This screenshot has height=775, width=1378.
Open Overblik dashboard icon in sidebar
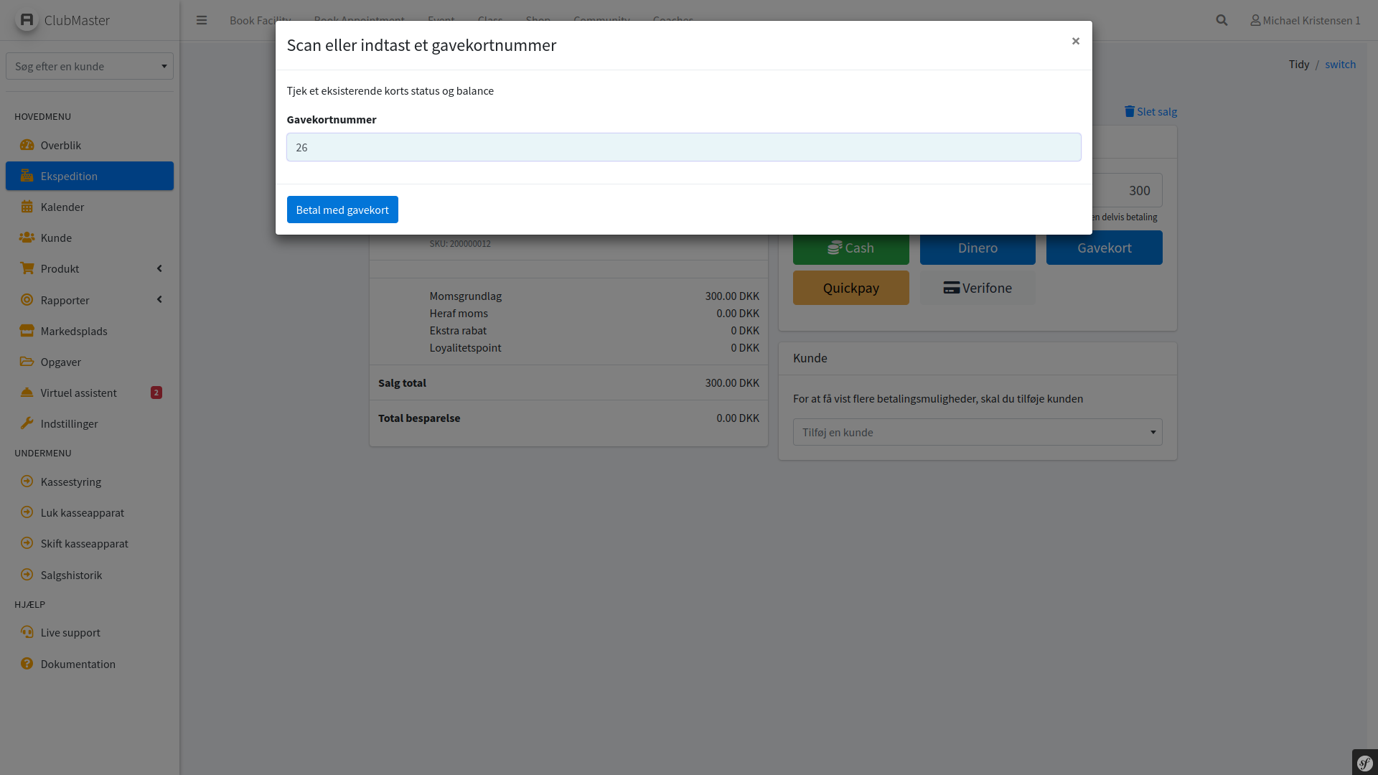coord(27,145)
